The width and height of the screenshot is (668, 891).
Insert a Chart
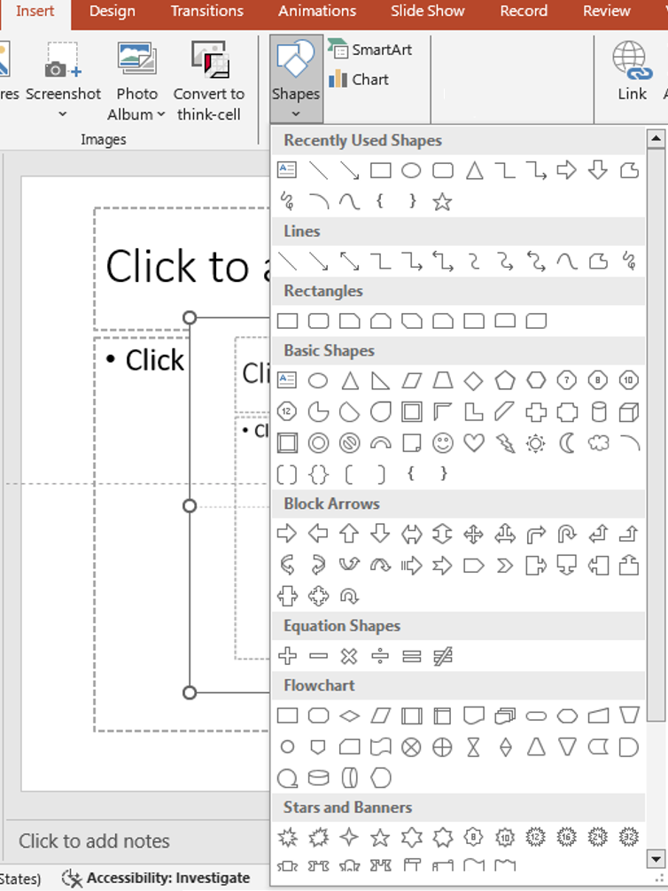[x=359, y=79]
